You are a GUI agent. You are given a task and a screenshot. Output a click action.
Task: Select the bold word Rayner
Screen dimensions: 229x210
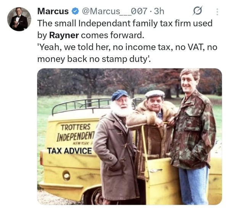pyautogui.click(x=64, y=35)
